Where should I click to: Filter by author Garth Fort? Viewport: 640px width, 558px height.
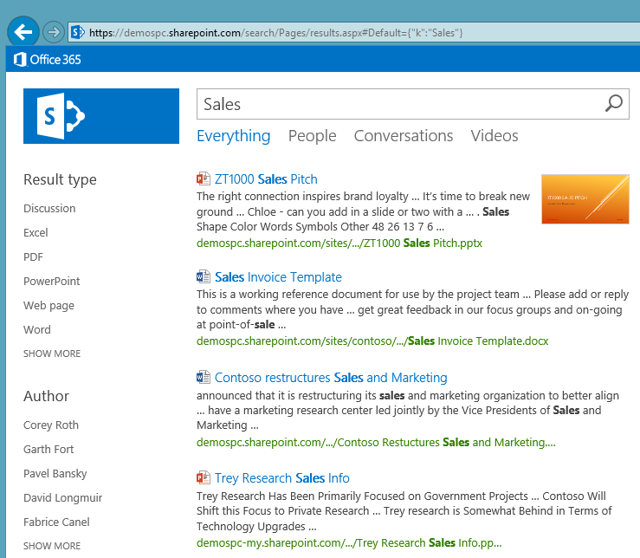48,450
